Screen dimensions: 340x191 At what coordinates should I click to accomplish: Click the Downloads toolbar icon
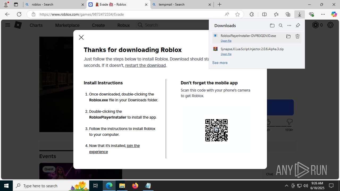[300, 14]
